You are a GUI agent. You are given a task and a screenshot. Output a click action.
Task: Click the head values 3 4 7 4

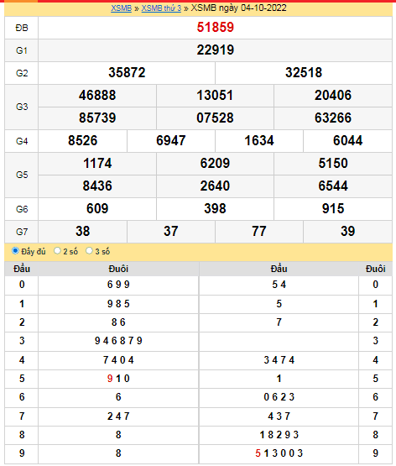click(x=279, y=360)
